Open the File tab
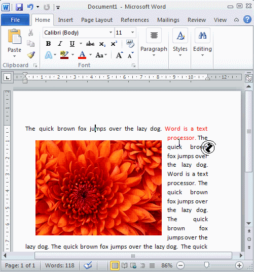The width and height of the screenshot is (254, 272). (15, 20)
